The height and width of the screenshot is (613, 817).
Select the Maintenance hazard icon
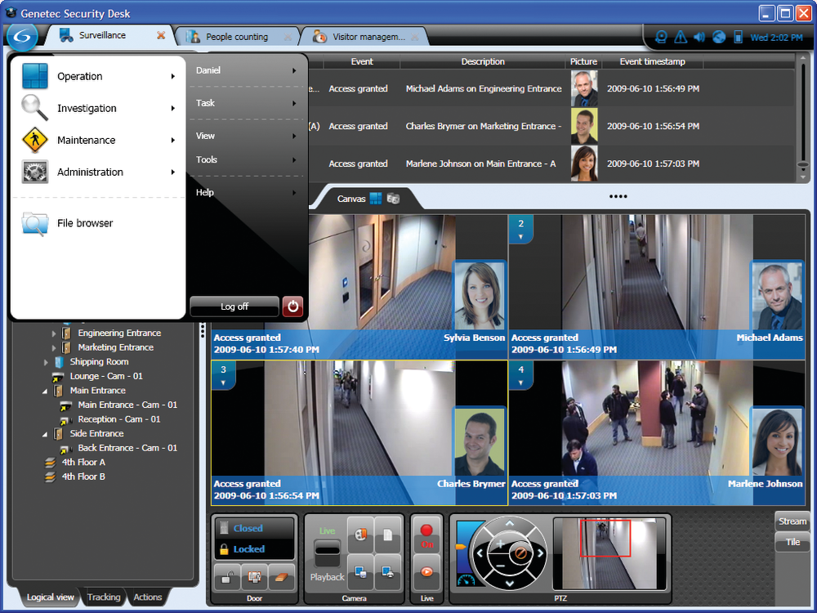33,140
